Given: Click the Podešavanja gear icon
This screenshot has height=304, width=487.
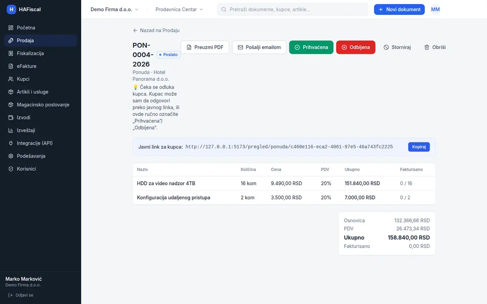Looking at the screenshot, I should 11,156.
